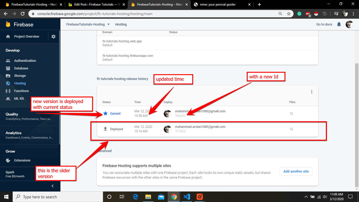Screen dimensions: 359x202
Task: Open Storage in sidebar
Action: [x=20, y=76]
